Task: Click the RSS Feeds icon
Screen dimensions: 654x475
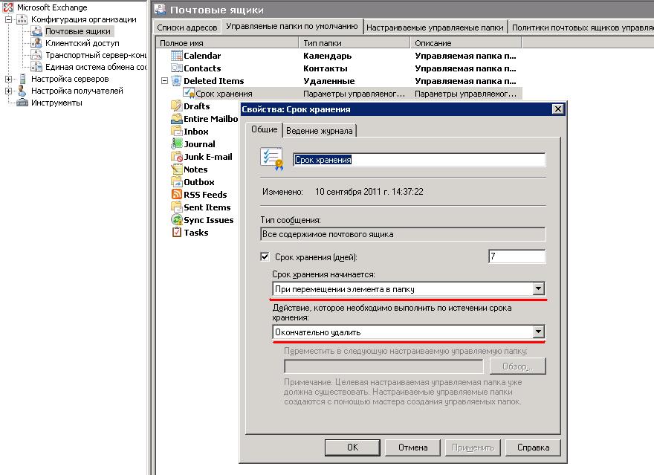Action: 177,194
